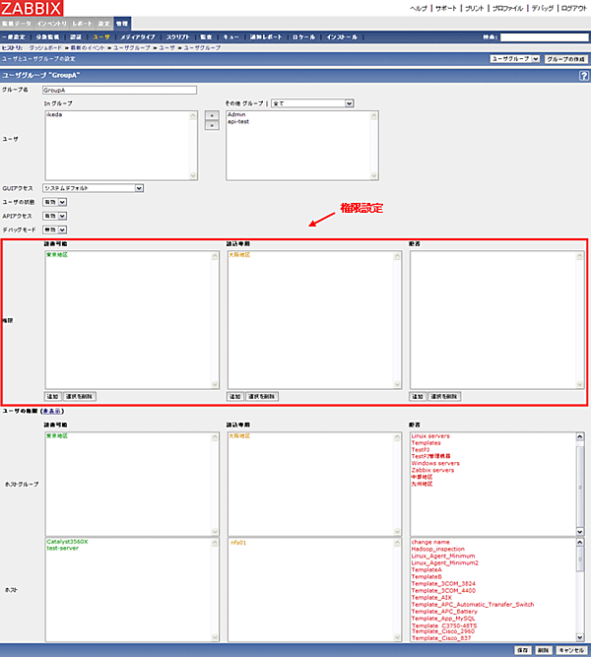Select 大阪地区 in 権限 読込専用 list
The height and width of the screenshot is (657, 591).
click(x=239, y=255)
